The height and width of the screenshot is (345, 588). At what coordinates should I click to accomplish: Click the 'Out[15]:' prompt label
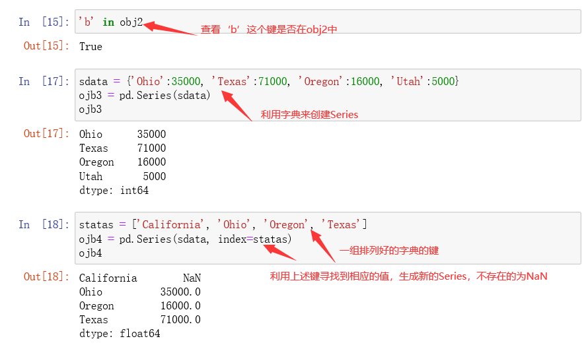coord(46,46)
